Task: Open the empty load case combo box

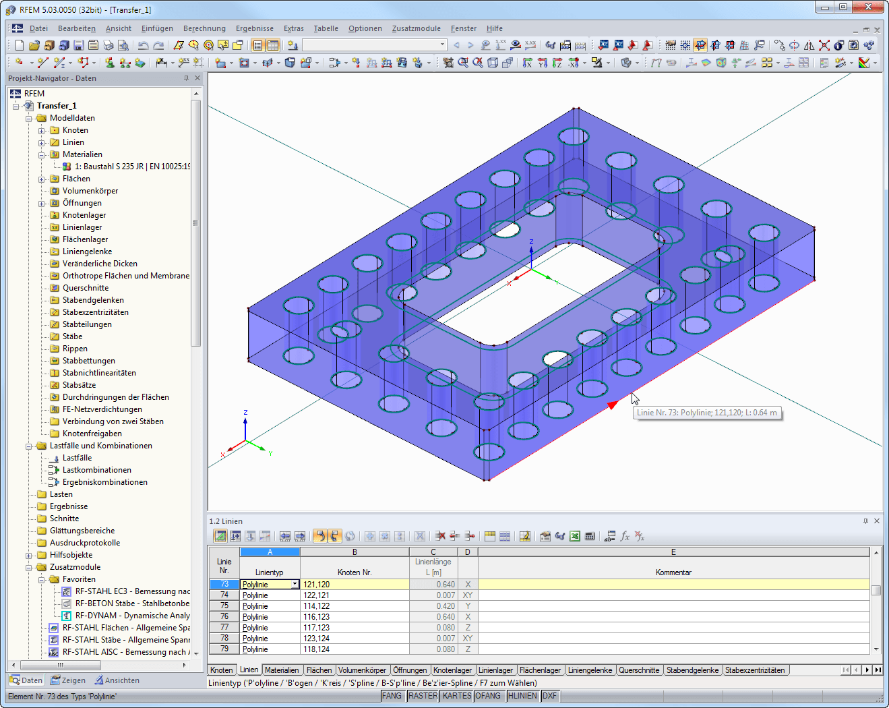Action: coord(375,45)
